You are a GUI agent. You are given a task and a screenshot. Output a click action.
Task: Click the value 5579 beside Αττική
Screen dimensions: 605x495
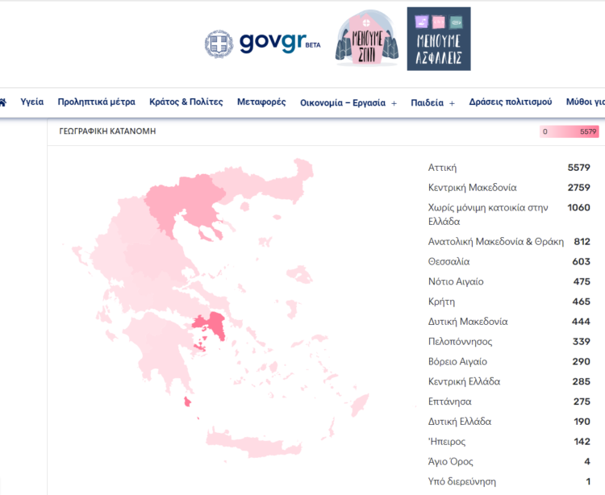point(578,168)
